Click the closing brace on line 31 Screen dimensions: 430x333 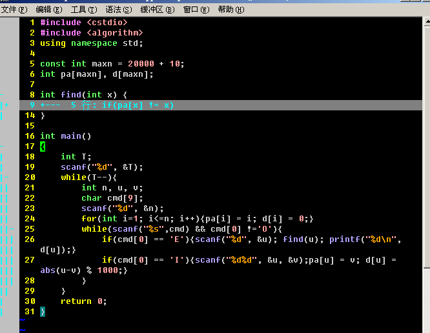(43, 312)
